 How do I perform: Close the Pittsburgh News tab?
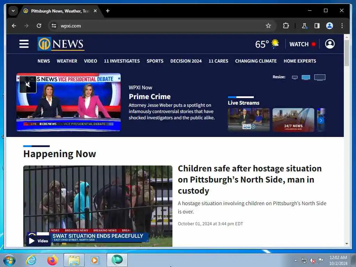pos(95,11)
